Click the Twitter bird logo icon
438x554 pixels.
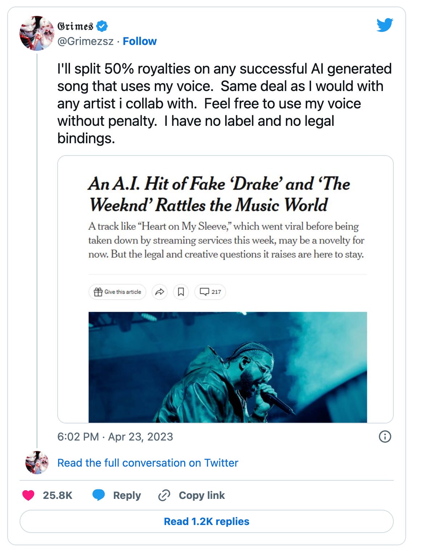(x=385, y=25)
